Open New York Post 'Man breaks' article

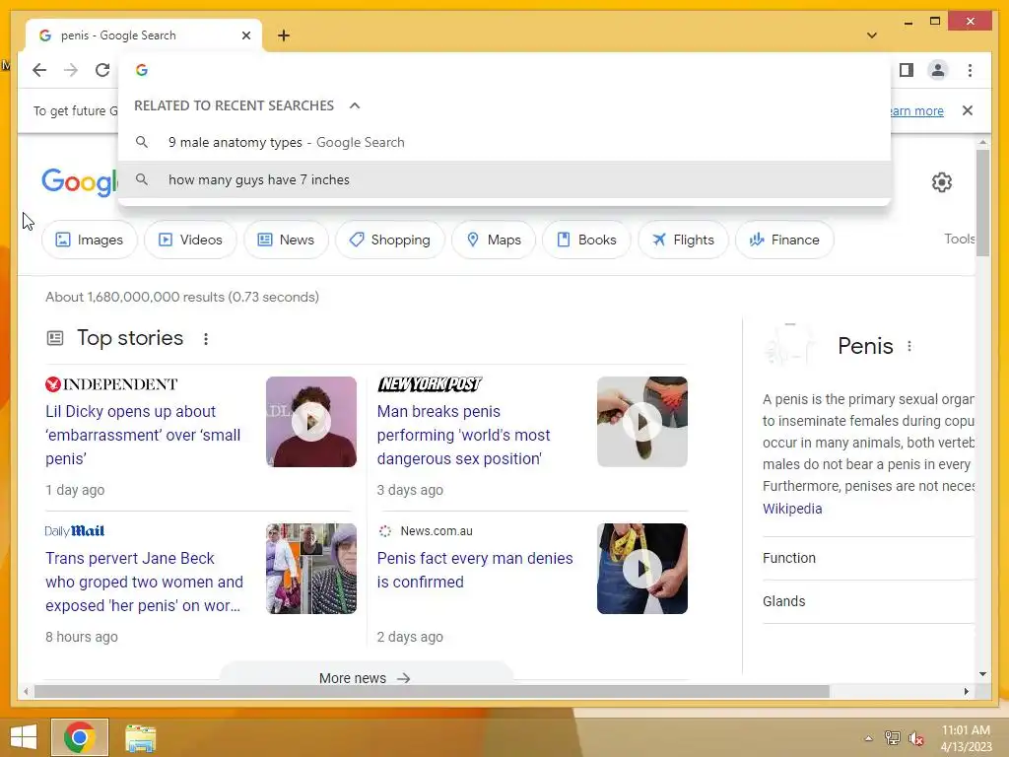[463, 435]
